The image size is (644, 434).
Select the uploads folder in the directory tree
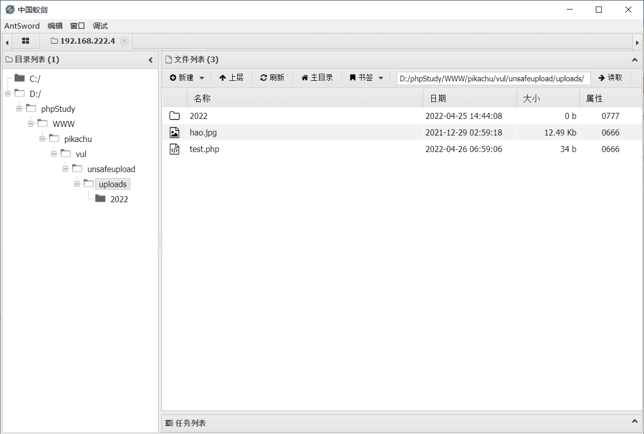[112, 184]
